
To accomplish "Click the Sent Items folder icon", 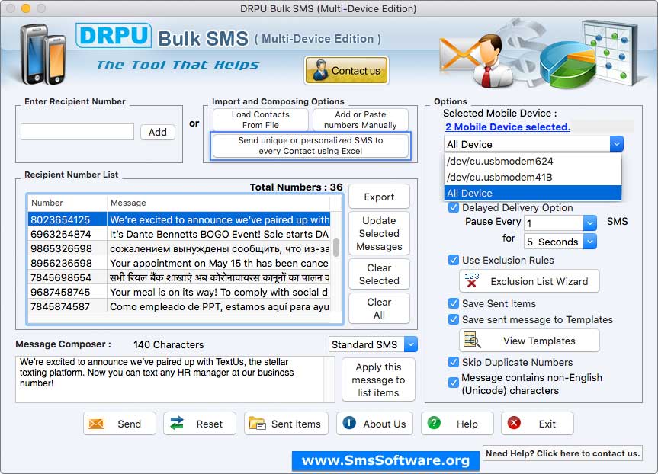I will tap(257, 423).
